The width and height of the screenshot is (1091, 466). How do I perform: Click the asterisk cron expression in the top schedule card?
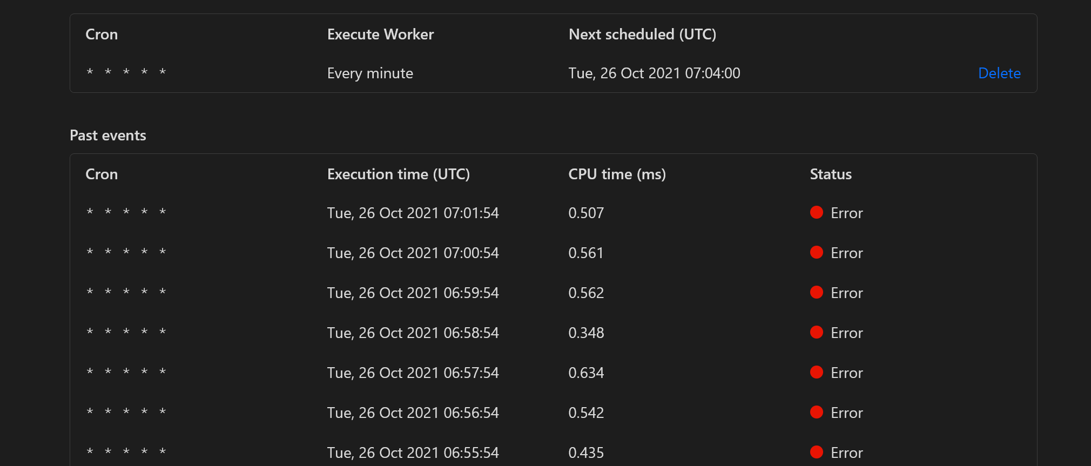(126, 71)
